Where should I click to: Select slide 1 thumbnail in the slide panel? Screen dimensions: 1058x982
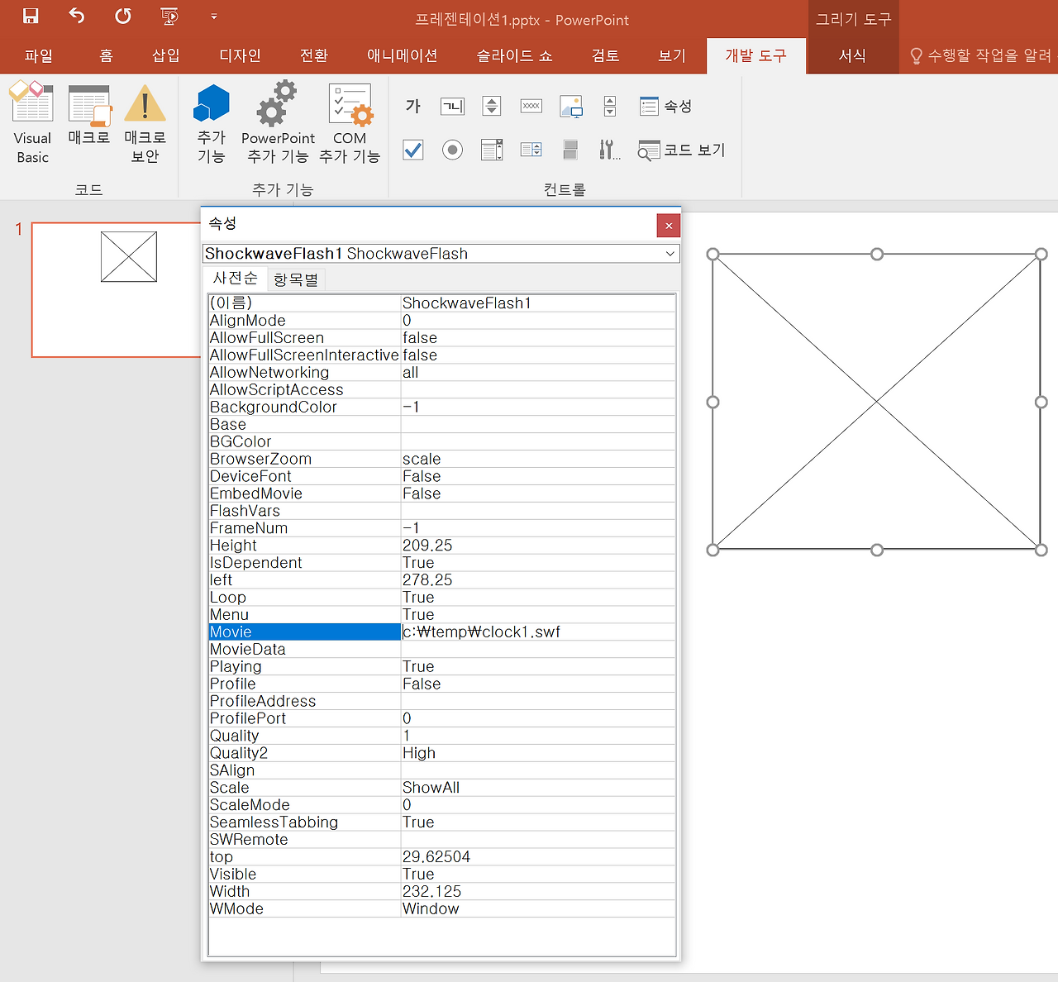coord(116,289)
